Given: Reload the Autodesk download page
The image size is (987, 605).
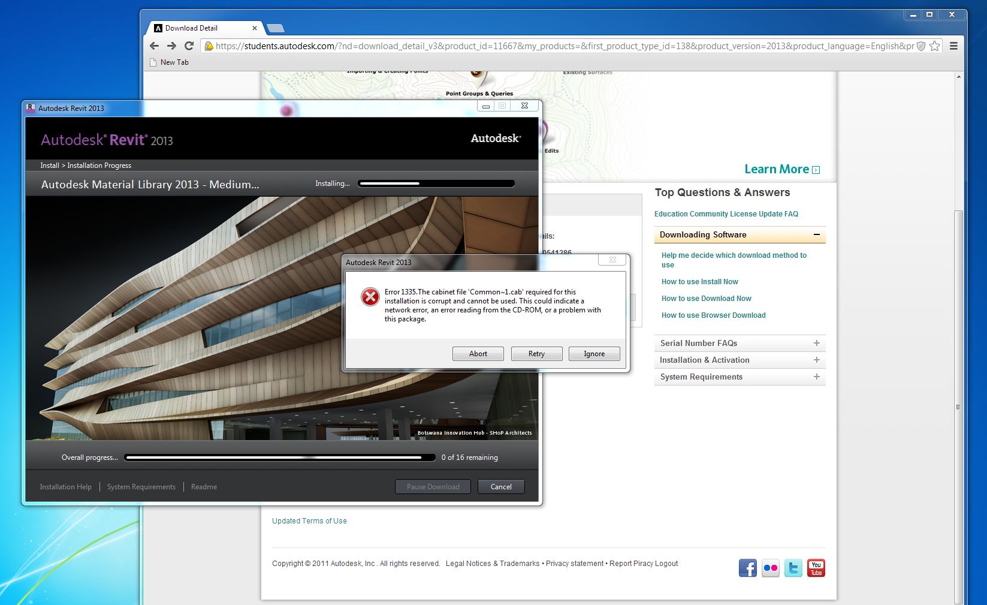Looking at the screenshot, I should pos(189,46).
